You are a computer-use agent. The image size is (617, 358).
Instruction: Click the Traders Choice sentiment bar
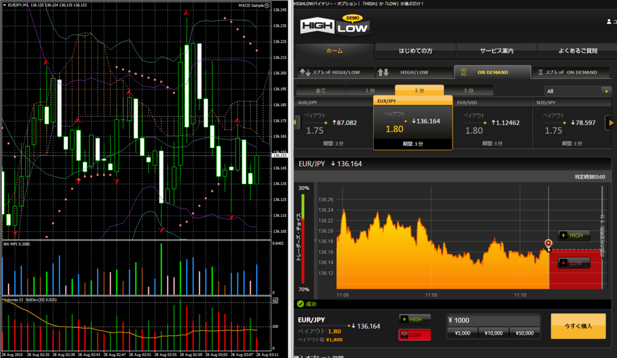pos(303,239)
